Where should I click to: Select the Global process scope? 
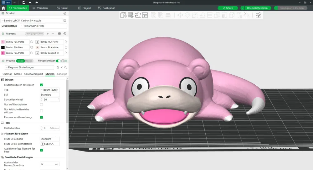click(x=20, y=61)
